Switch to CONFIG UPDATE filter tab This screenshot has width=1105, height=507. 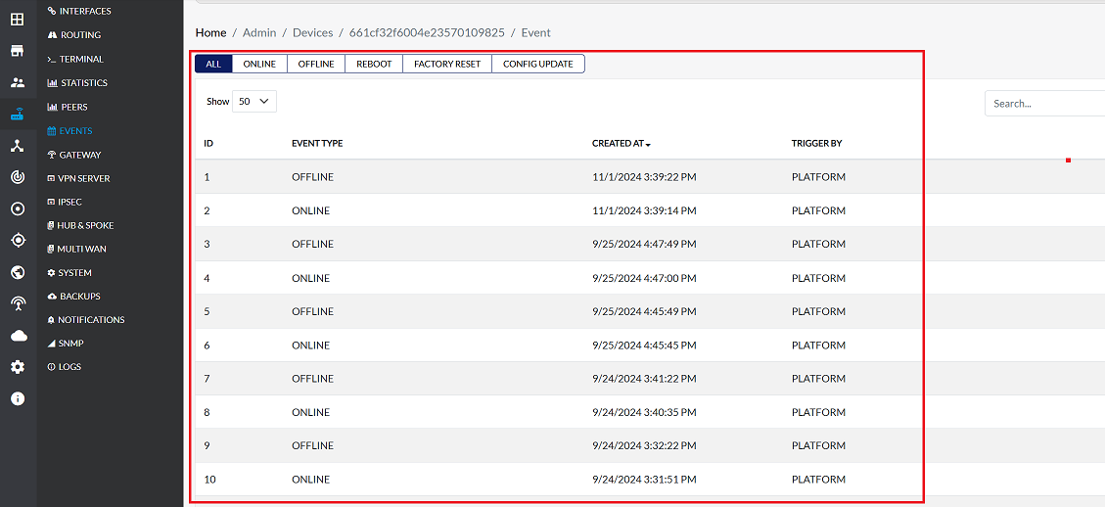tap(537, 65)
